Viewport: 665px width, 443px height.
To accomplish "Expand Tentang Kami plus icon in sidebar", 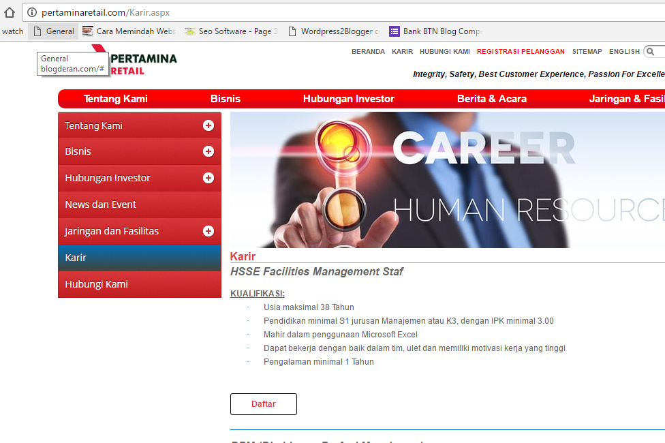I will [208, 125].
